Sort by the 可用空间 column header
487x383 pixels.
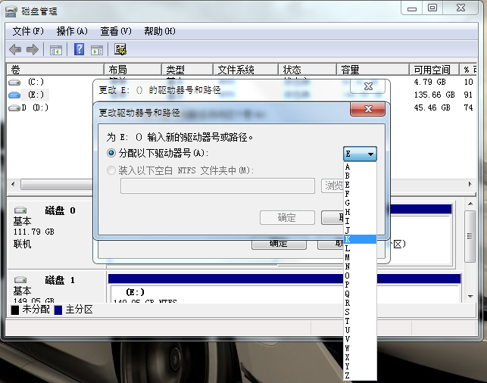(x=434, y=70)
